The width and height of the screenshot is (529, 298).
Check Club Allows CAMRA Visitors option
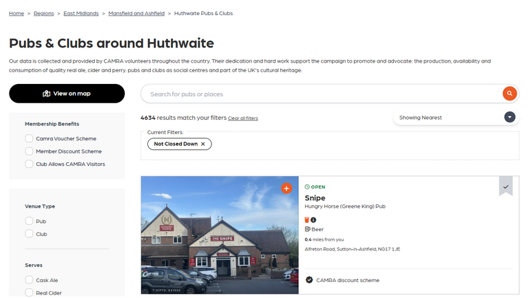(29, 164)
